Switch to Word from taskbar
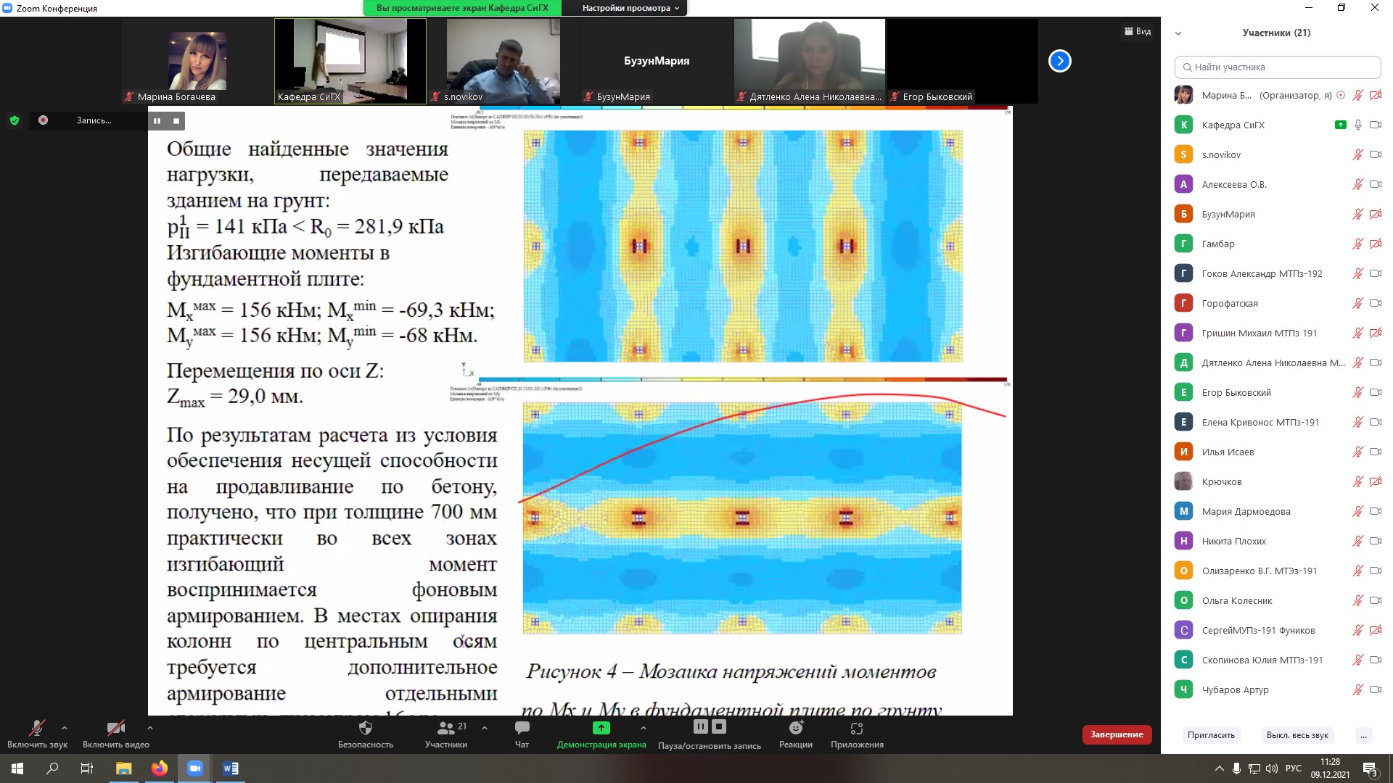This screenshot has width=1393, height=783. 230,768
